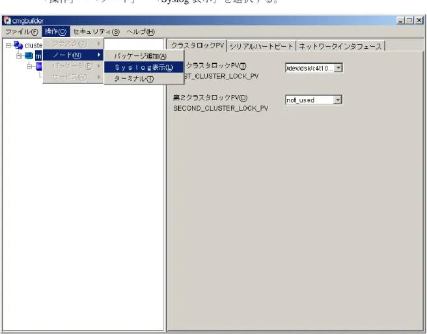Maximize the cmgbuilder window
Image resolution: width=427 pixels, height=334 pixels.
click(409, 21)
